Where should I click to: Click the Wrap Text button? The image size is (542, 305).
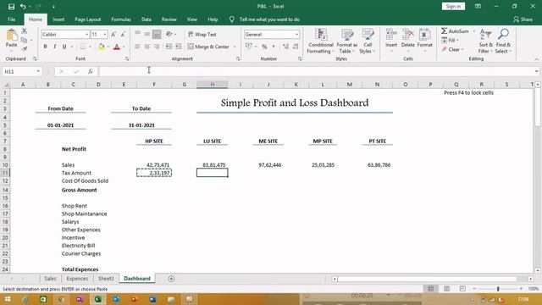[202, 35]
